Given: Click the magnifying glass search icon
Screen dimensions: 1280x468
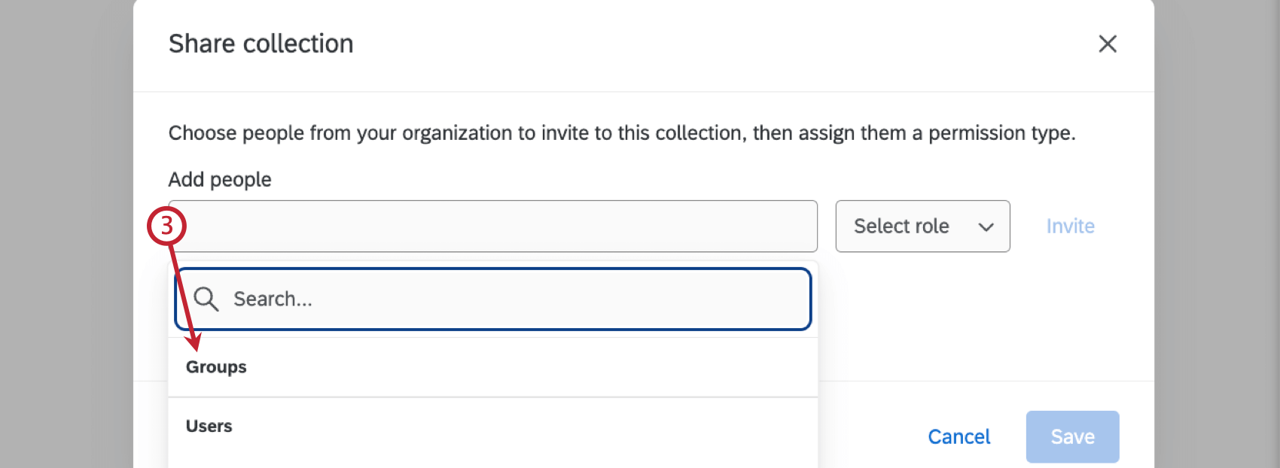Looking at the screenshot, I should point(206,299).
